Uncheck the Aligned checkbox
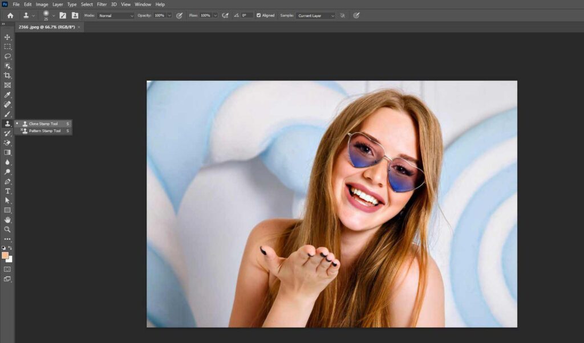The image size is (584, 343). 258,15
